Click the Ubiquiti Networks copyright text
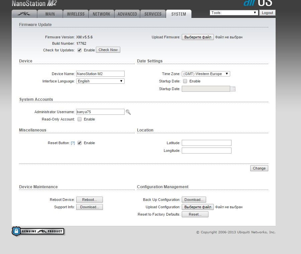 click(236, 232)
